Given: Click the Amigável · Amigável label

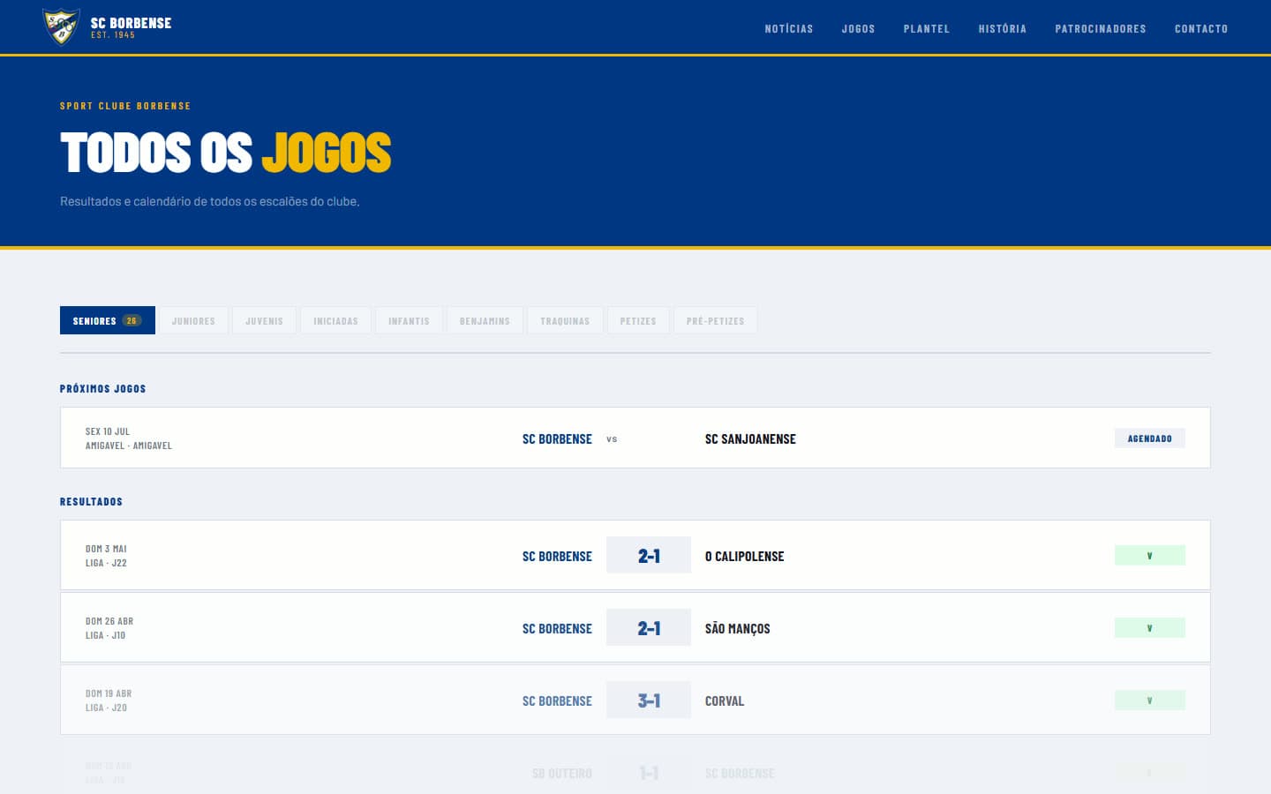Looking at the screenshot, I should pyautogui.click(x=128, y=446).
